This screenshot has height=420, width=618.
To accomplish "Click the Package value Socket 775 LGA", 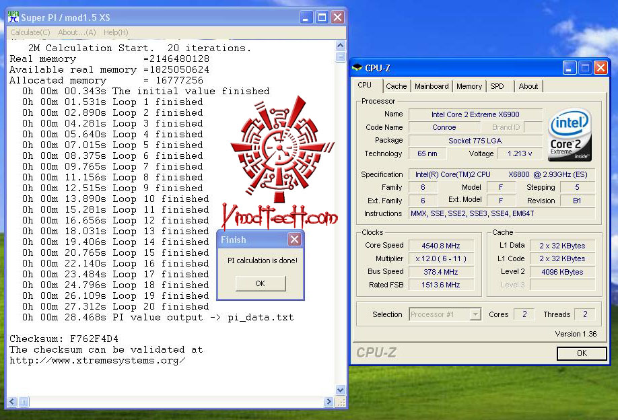I will (x=475, y=141).
